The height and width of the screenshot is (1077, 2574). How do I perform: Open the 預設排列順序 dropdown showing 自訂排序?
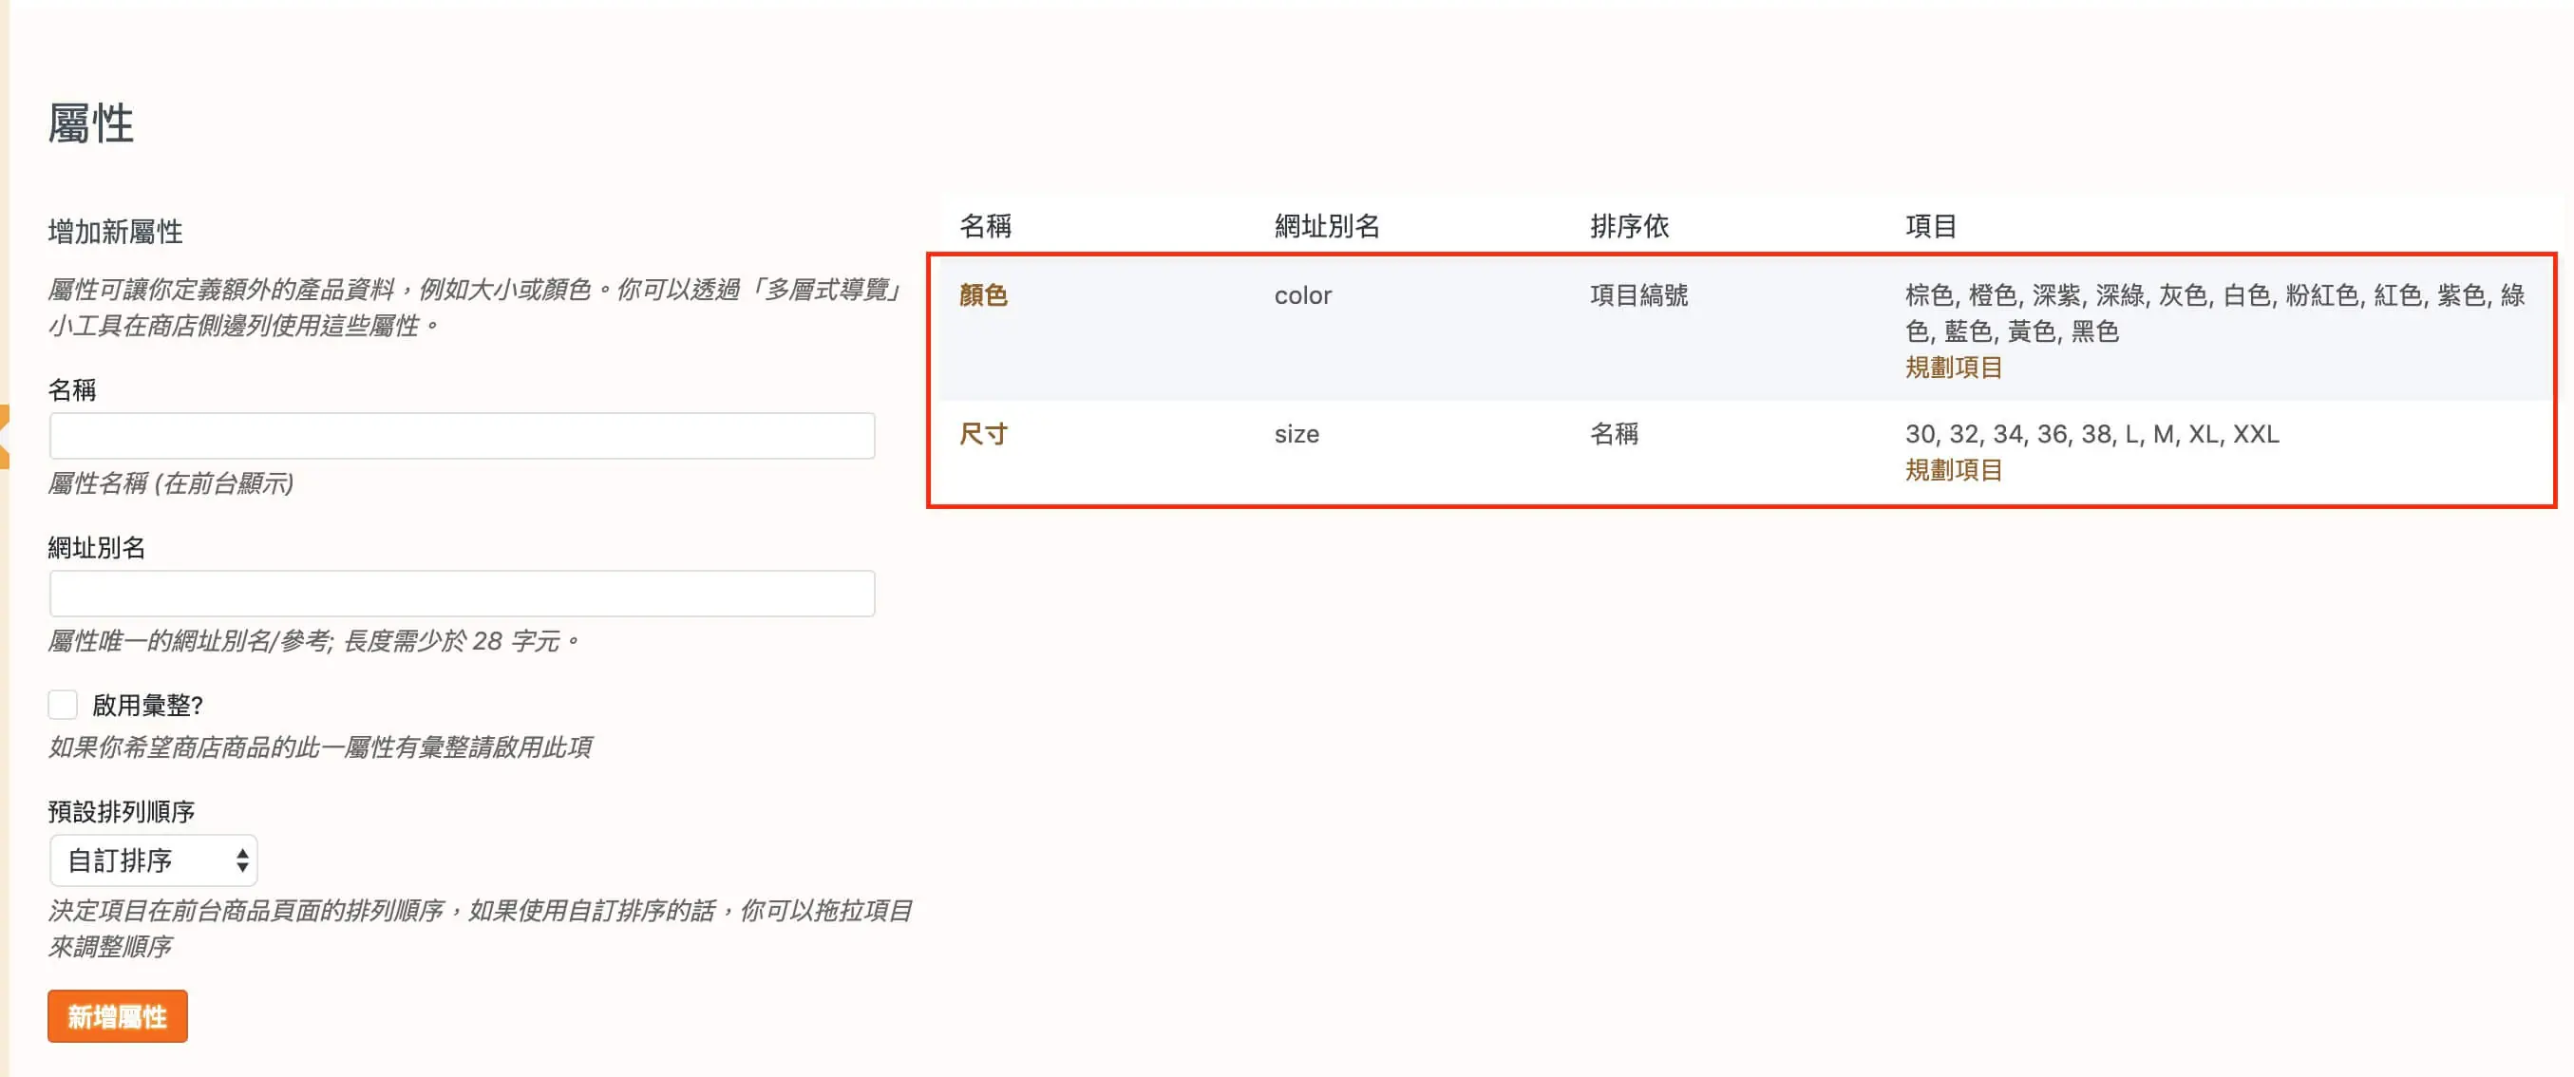(154, 860)
